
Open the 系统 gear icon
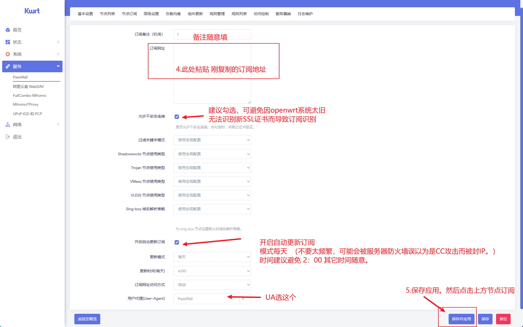point(8,54)
